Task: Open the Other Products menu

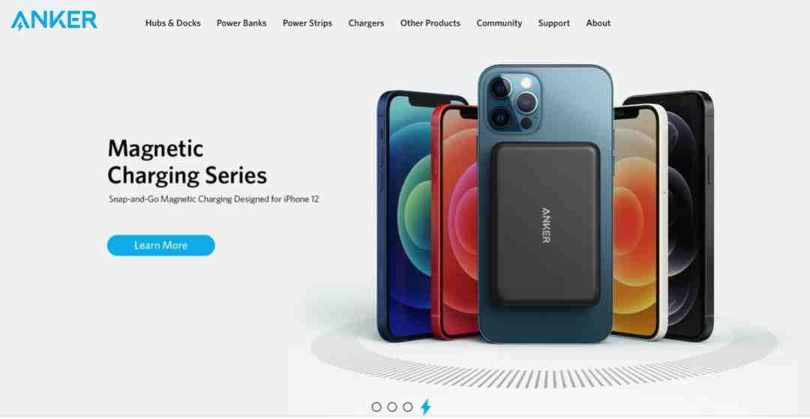Action: (x=430, y=23)
